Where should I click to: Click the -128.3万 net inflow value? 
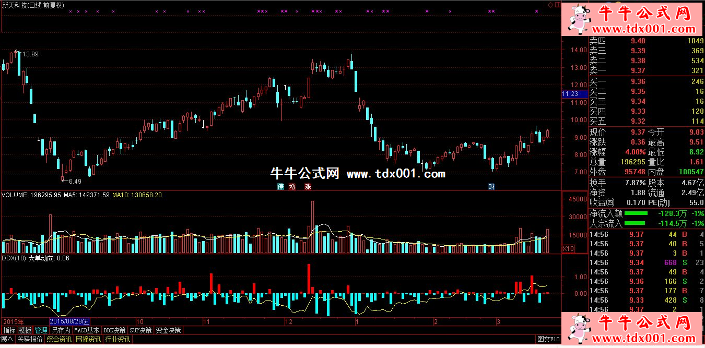(x=672, y=213)
